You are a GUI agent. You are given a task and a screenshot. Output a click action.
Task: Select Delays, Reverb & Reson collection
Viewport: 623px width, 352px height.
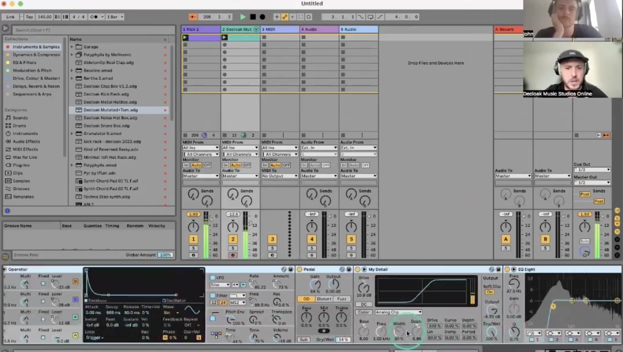[33, 86]
